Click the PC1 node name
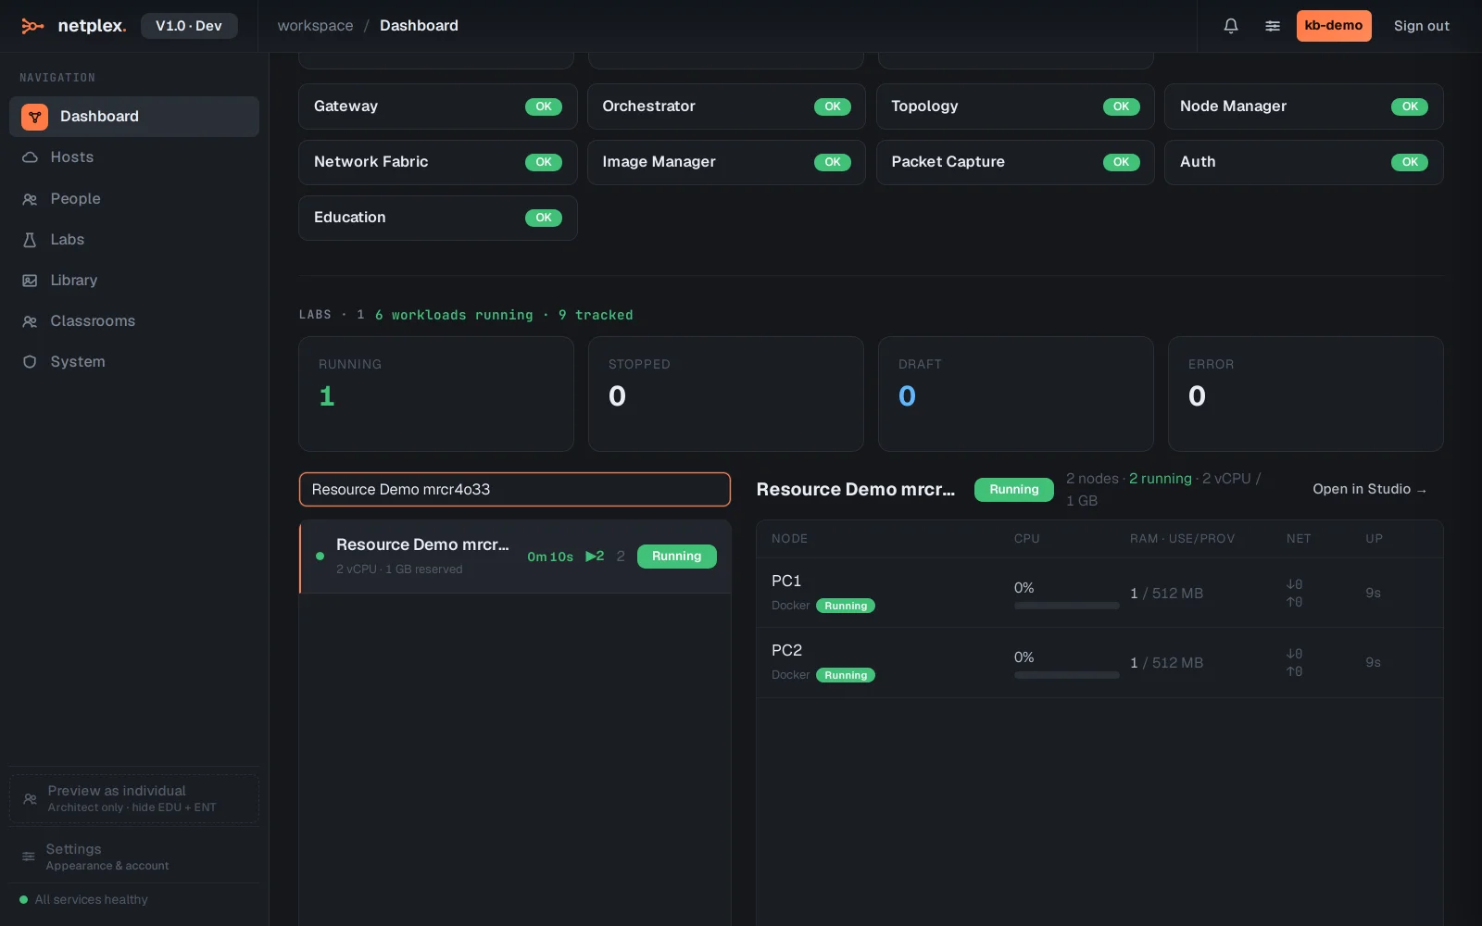Screen dimensions: 1482x926 coord(786,581)
